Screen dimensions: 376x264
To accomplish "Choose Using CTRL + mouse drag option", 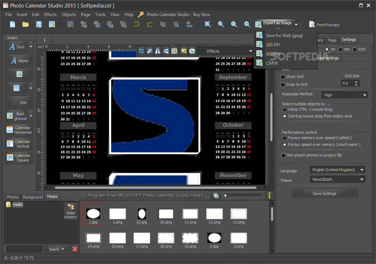I will (285, 109).
